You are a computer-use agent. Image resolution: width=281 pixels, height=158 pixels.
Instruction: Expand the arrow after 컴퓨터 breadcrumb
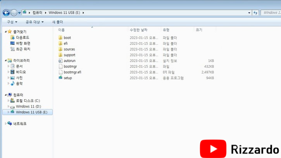(x=45, y=13)
